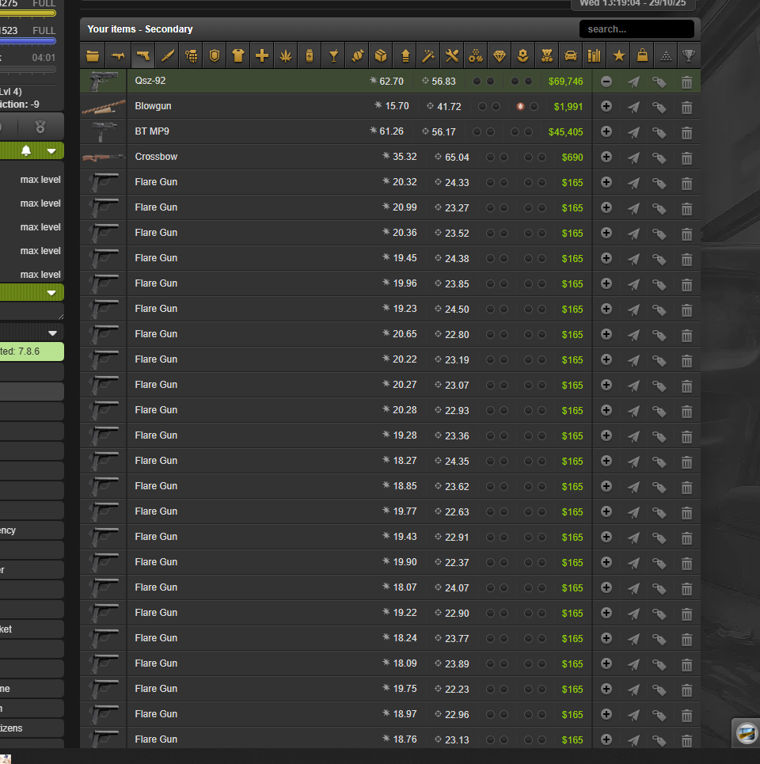Show the Clothing shirt category
760x764 pixels.
coord(238,56)
